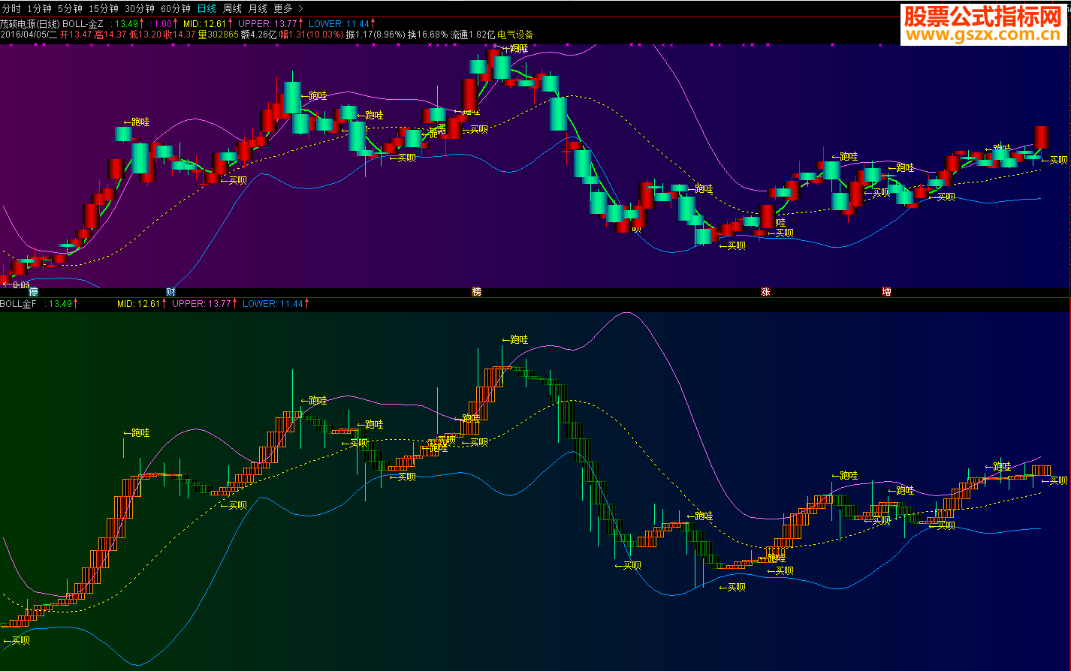Click the turnover rate 换16.68%
The width and height of the screenshot is (1071, 671).
point(428,35)
